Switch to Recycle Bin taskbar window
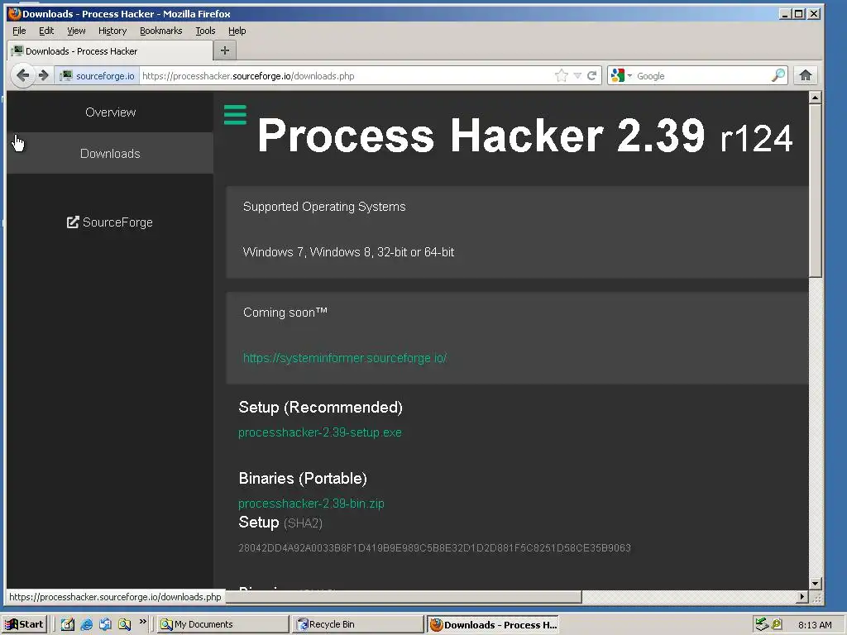 coord(357,624)
